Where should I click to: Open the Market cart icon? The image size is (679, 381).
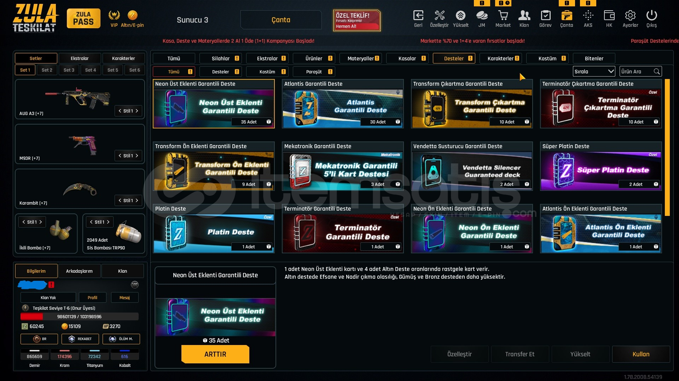tap(503, 16)
